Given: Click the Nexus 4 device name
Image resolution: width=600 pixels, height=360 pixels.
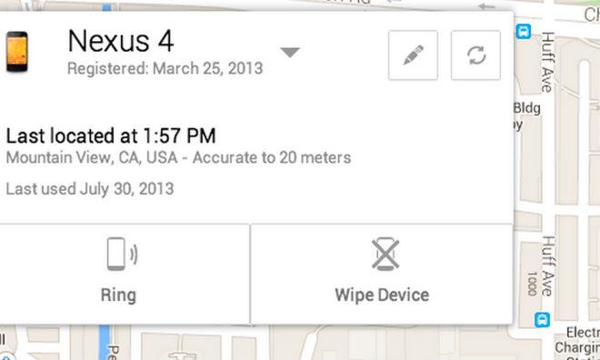Looking at the screenshot, I should (121, 41).
